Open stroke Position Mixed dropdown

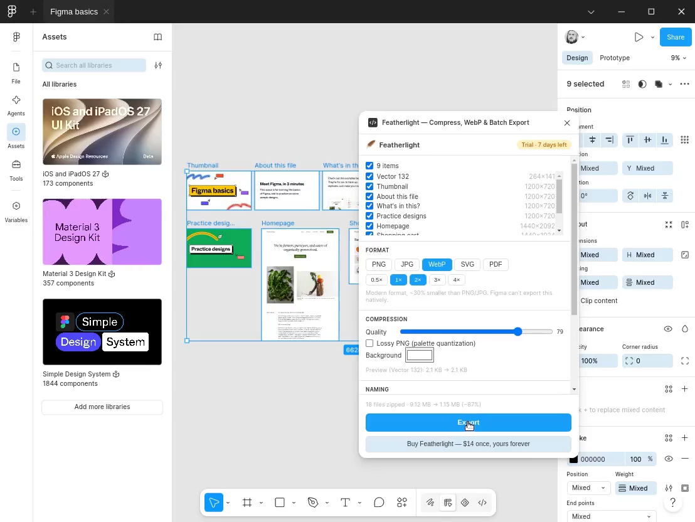point(588,488)
